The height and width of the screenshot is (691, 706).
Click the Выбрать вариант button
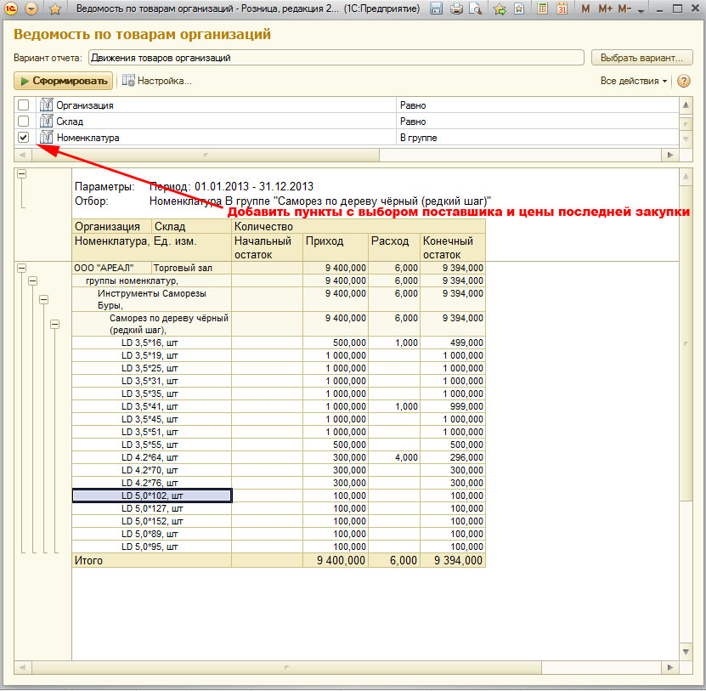(x=641, y=58)
